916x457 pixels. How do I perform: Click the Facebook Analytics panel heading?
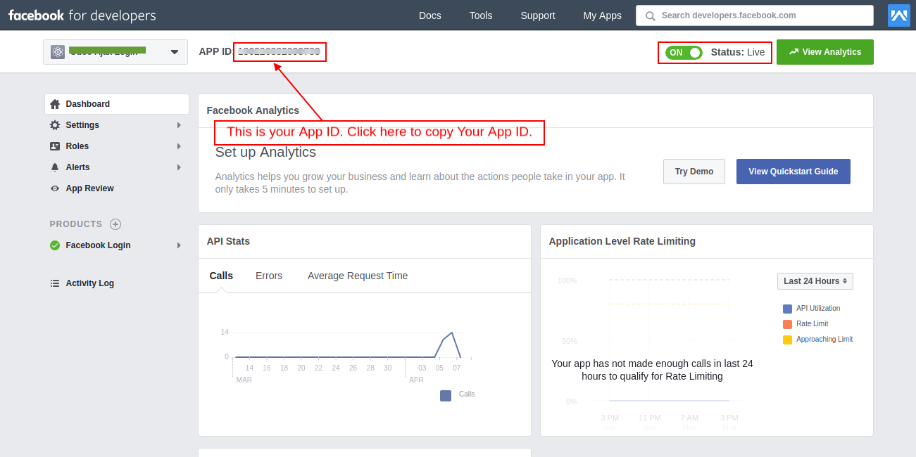[253, 110]
